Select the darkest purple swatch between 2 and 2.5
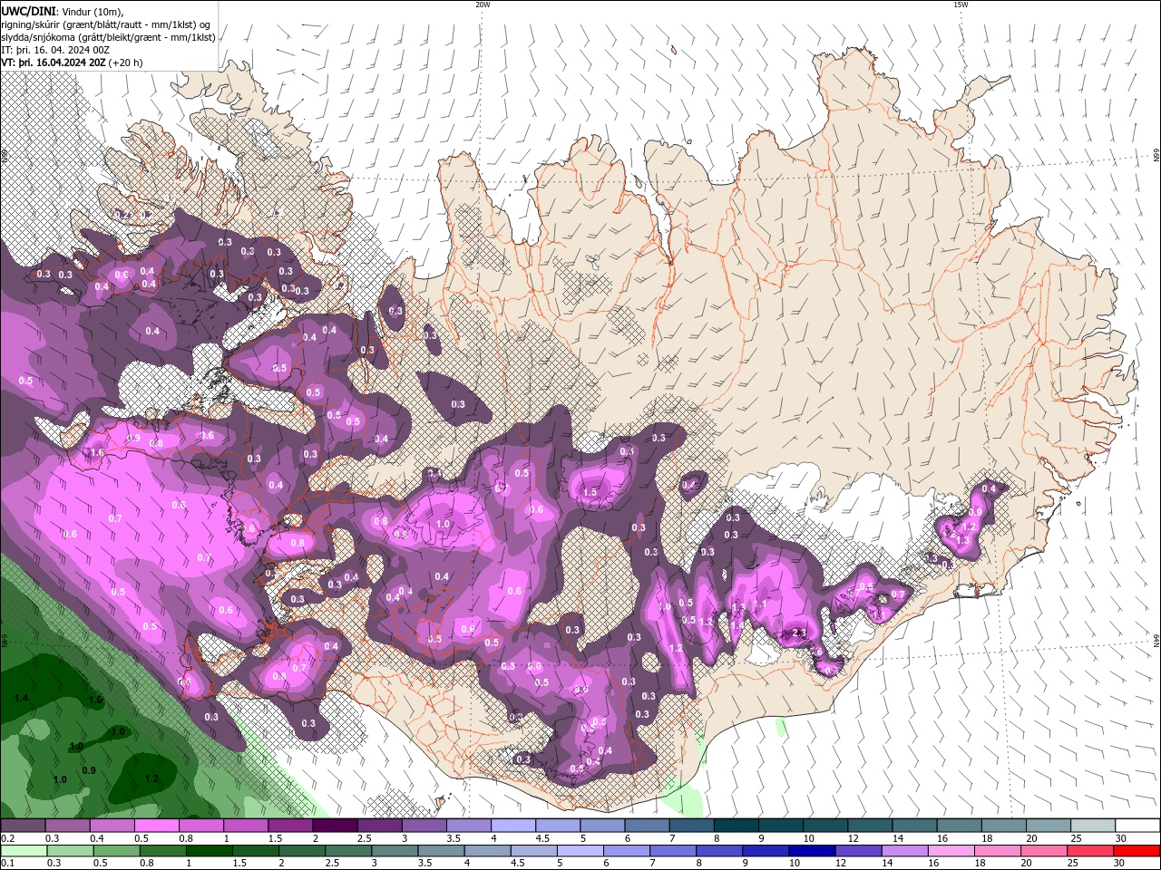This screenshot has height=870, width=1161. coord(335,826)
